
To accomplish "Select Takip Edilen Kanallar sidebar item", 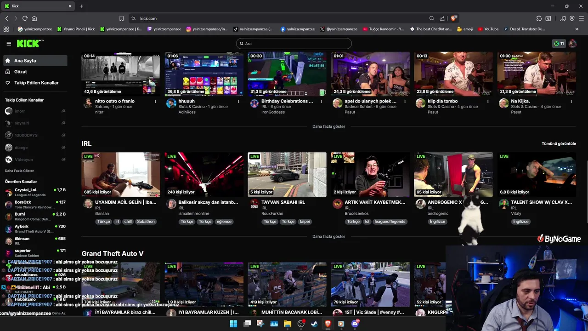I will coord(35,83).
